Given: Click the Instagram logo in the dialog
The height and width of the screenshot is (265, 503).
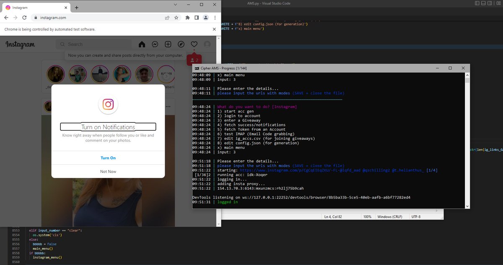Looking at the screenshot, I should [108, 104].
